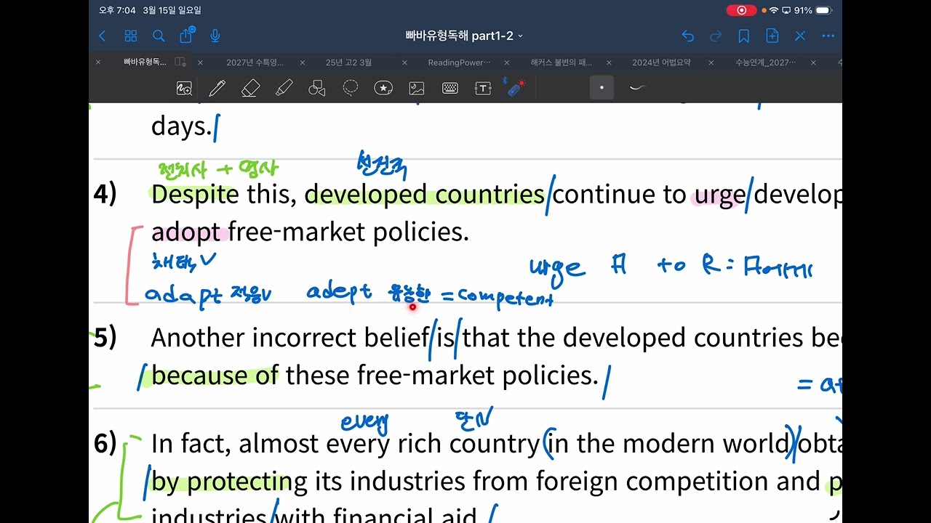Tap the words 'developed countries' in sentence 4
Image resolution: width=931 pixels, height=523 pixels.
tap(424, 194)
